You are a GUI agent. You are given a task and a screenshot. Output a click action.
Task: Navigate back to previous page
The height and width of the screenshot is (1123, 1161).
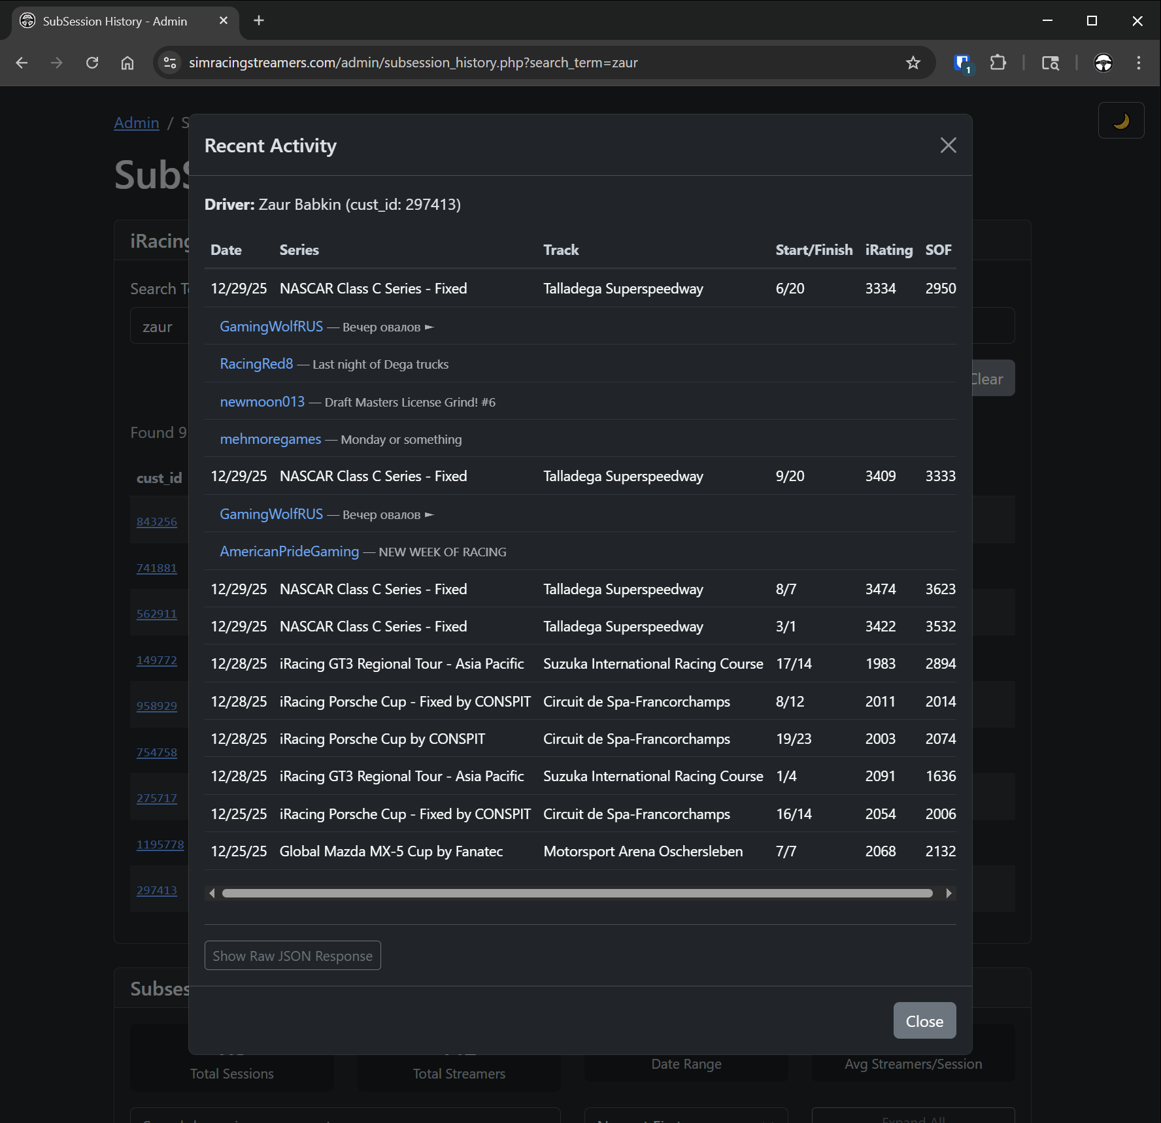pos(22,63)
